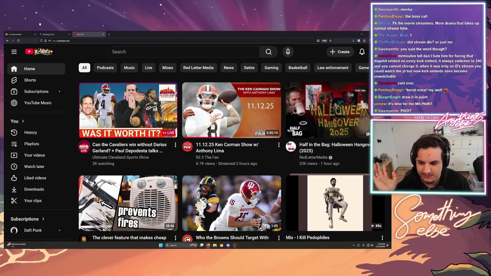Open a new browser tab

(x=109, y=34)
